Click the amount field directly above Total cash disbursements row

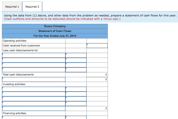pyautogui.click(x=76, y=70)
